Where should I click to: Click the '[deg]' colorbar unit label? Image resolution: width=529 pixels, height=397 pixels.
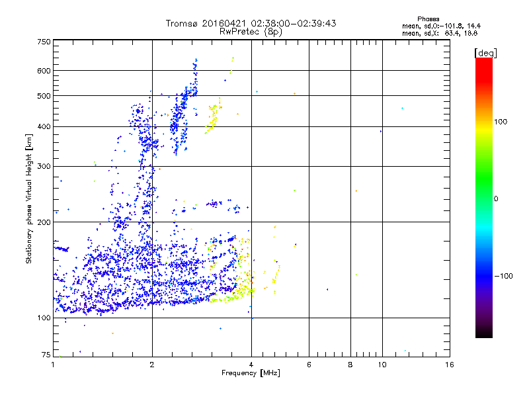(485, 53)
